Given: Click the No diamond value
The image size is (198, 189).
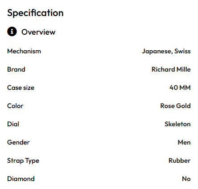Looking at the screenshot, I should (186, 179).
